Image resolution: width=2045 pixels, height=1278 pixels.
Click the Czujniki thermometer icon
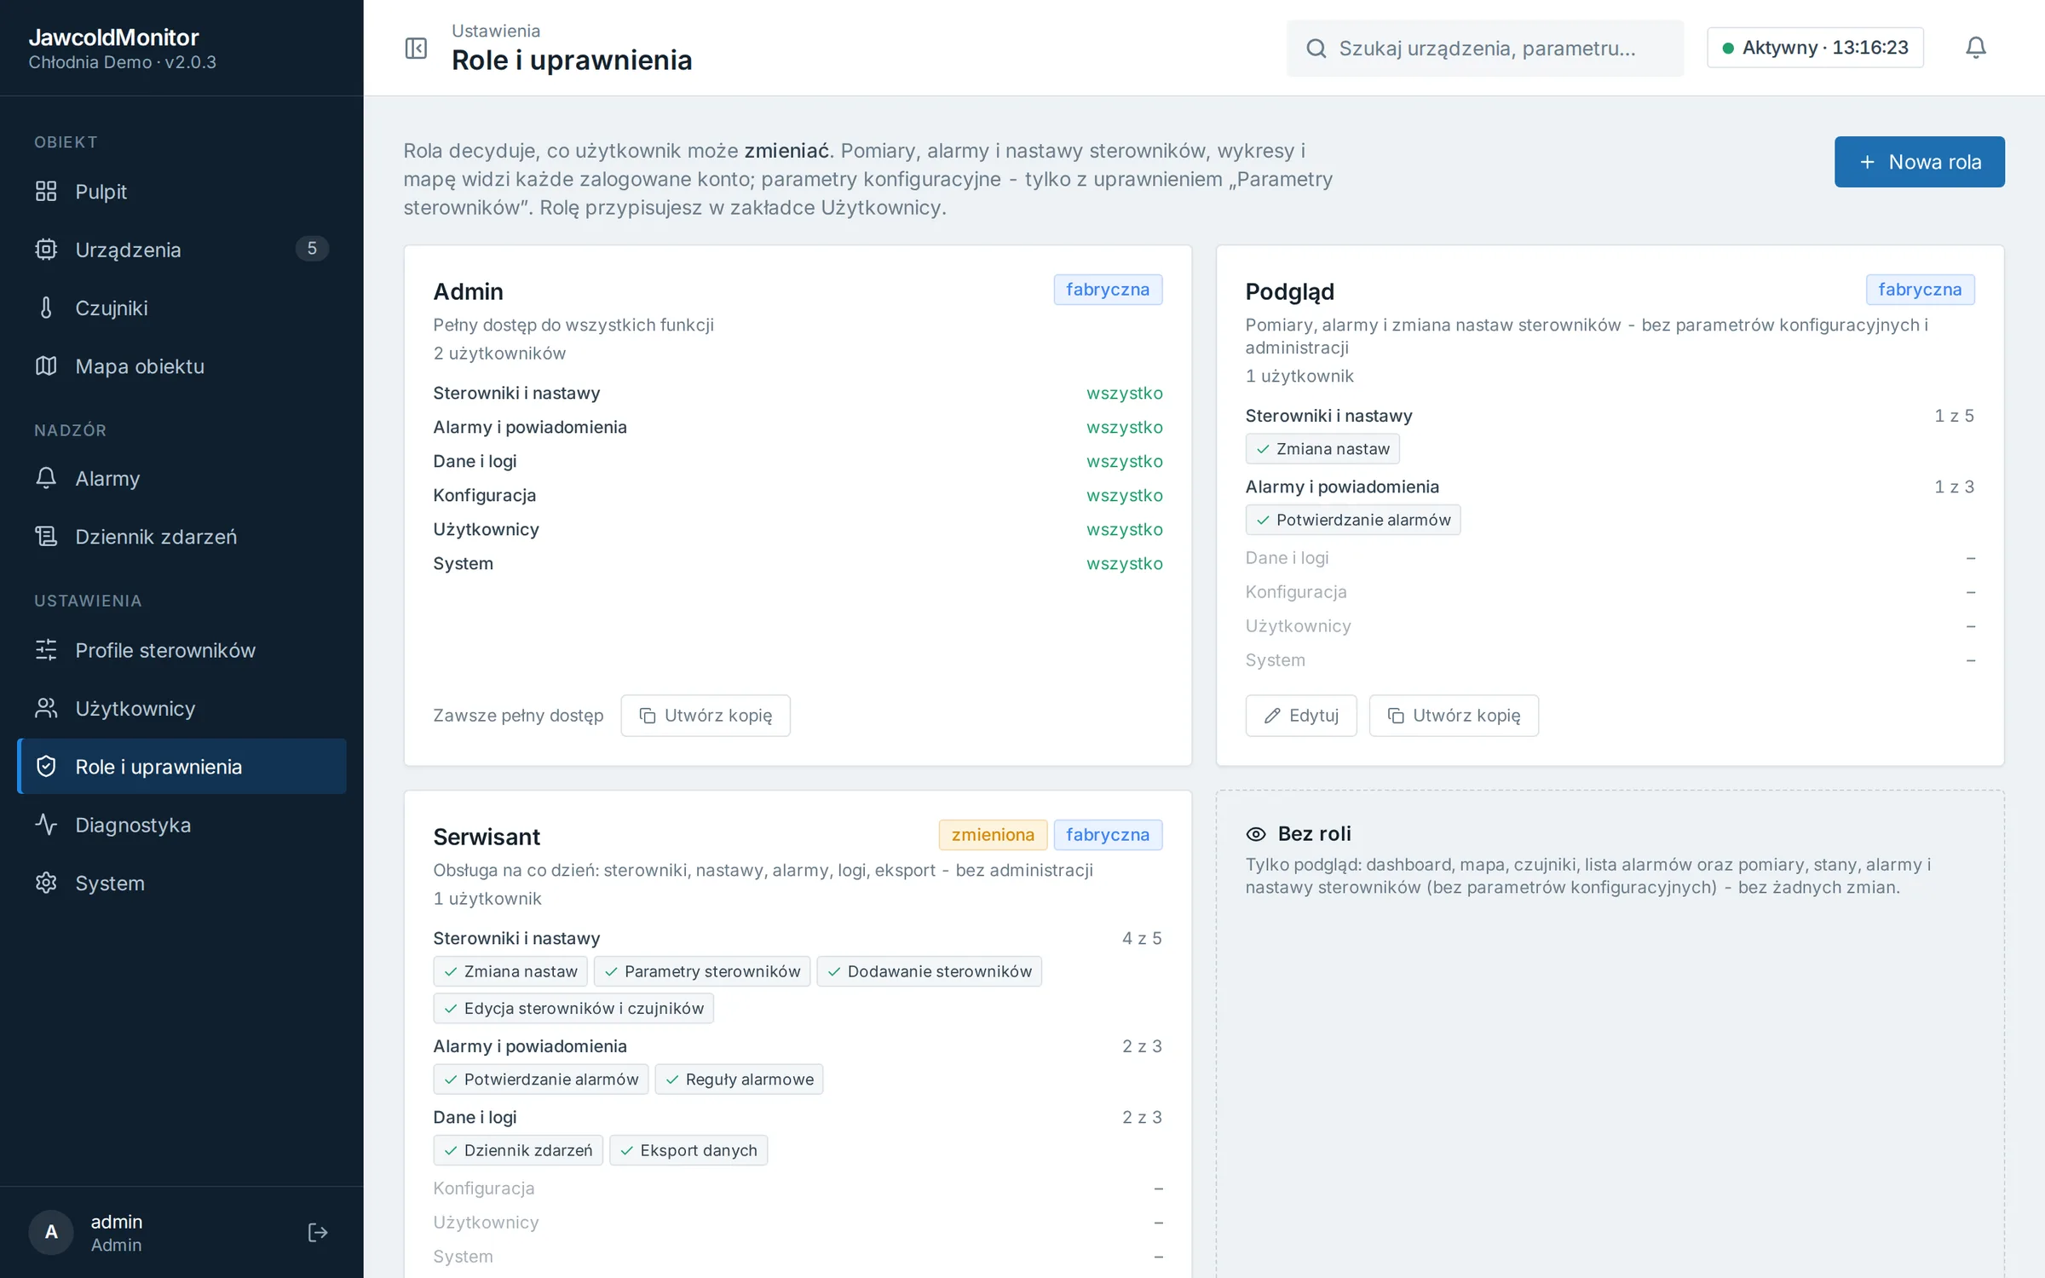[46, 308]
